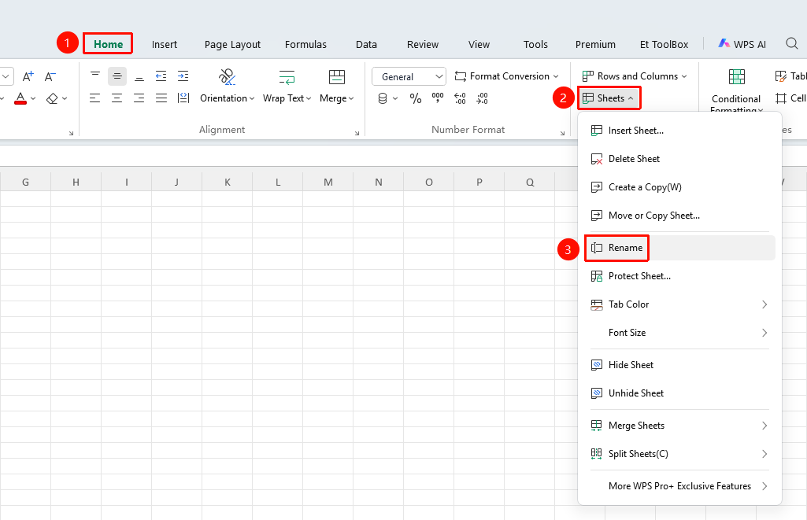Click the Conditional Formatting icon
The height and width of the screenshot is (520, 807).
coord(736,76)
